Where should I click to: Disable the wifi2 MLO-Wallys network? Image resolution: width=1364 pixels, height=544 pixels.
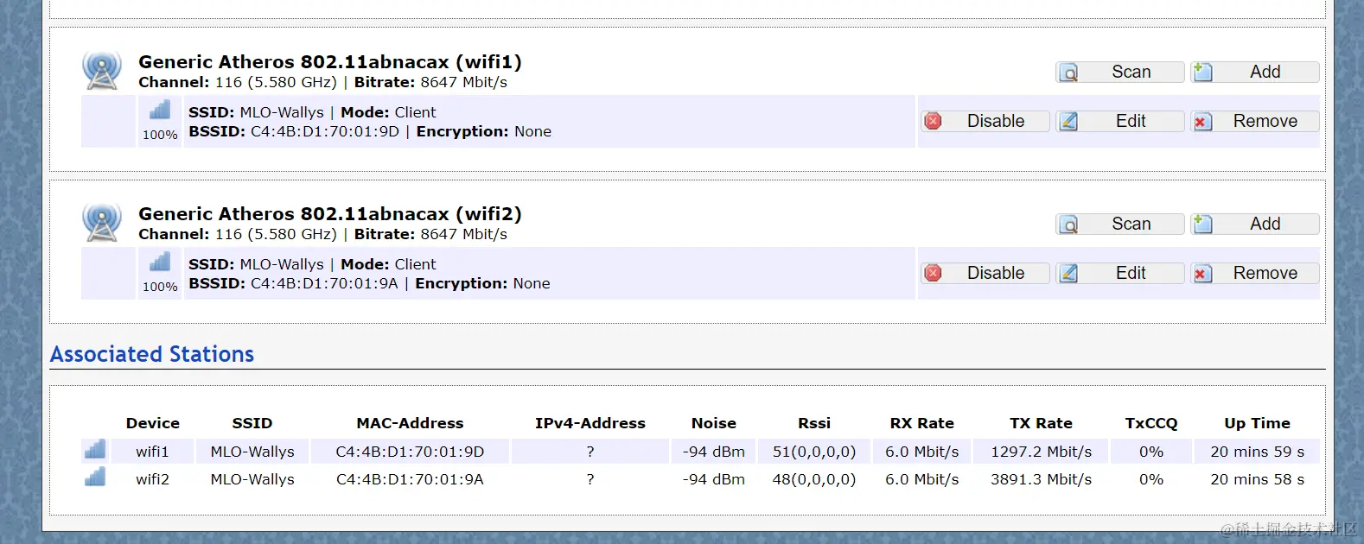pyautogui.click(x=985, y=274)
